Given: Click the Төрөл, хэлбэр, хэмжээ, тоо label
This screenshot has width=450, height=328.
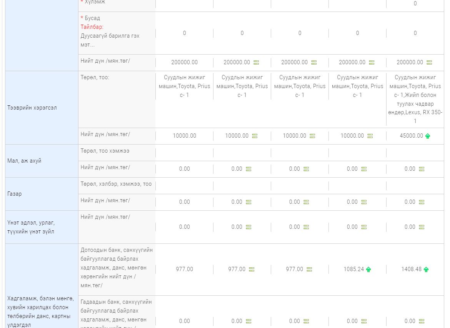Looking at the screenshot, I should pyautogui.click(x=116, y=184).
